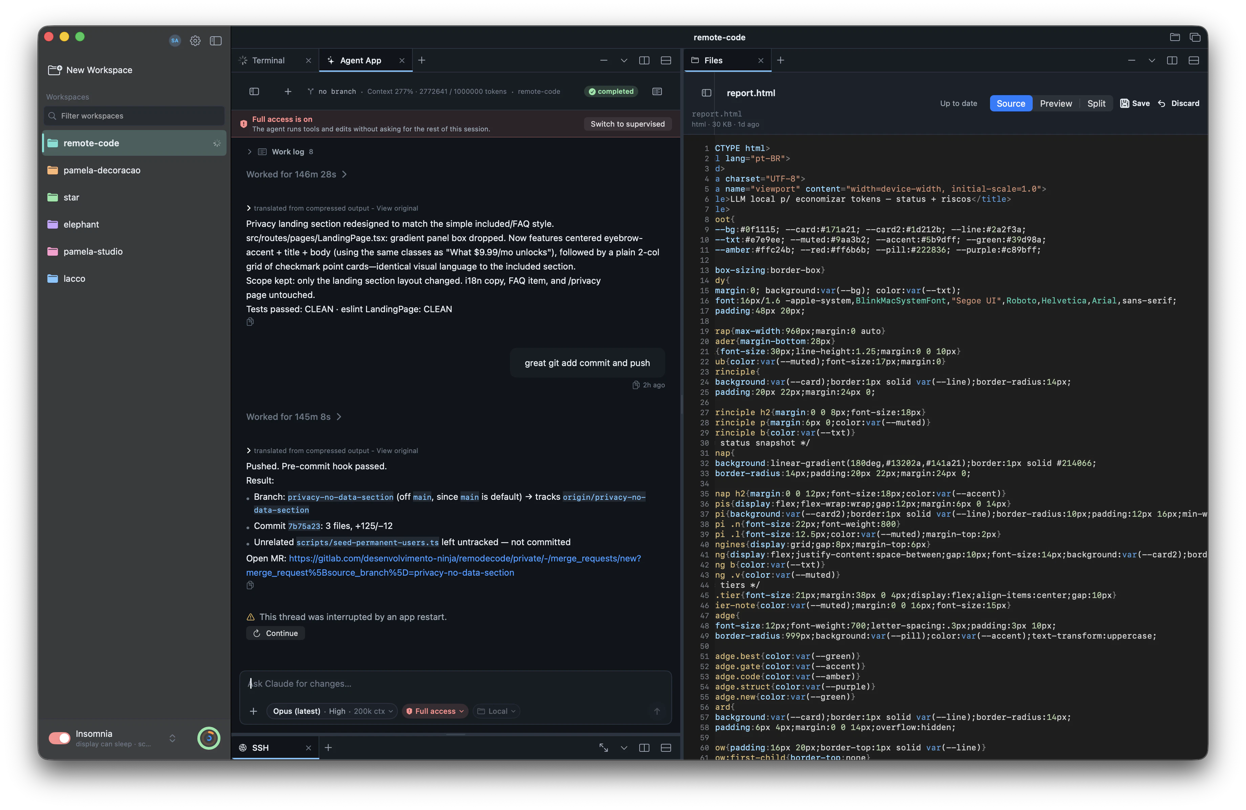Open the title bar folder icon
Image resolution: width=1246 pixels, height=810 pixels.
pyautogui.click(x=1175, y=37)
